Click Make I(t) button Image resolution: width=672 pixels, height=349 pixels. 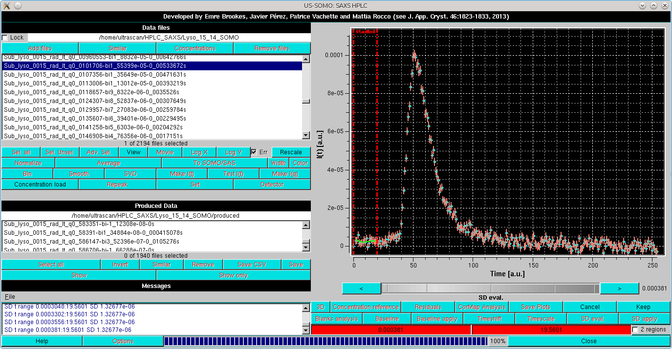pos(182,174)
